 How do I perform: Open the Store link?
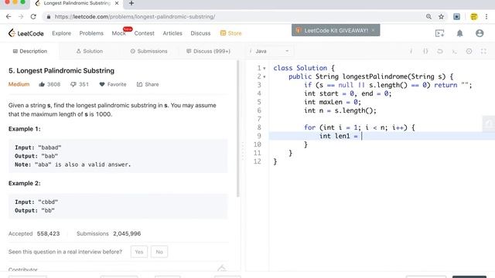pos(230,33)
